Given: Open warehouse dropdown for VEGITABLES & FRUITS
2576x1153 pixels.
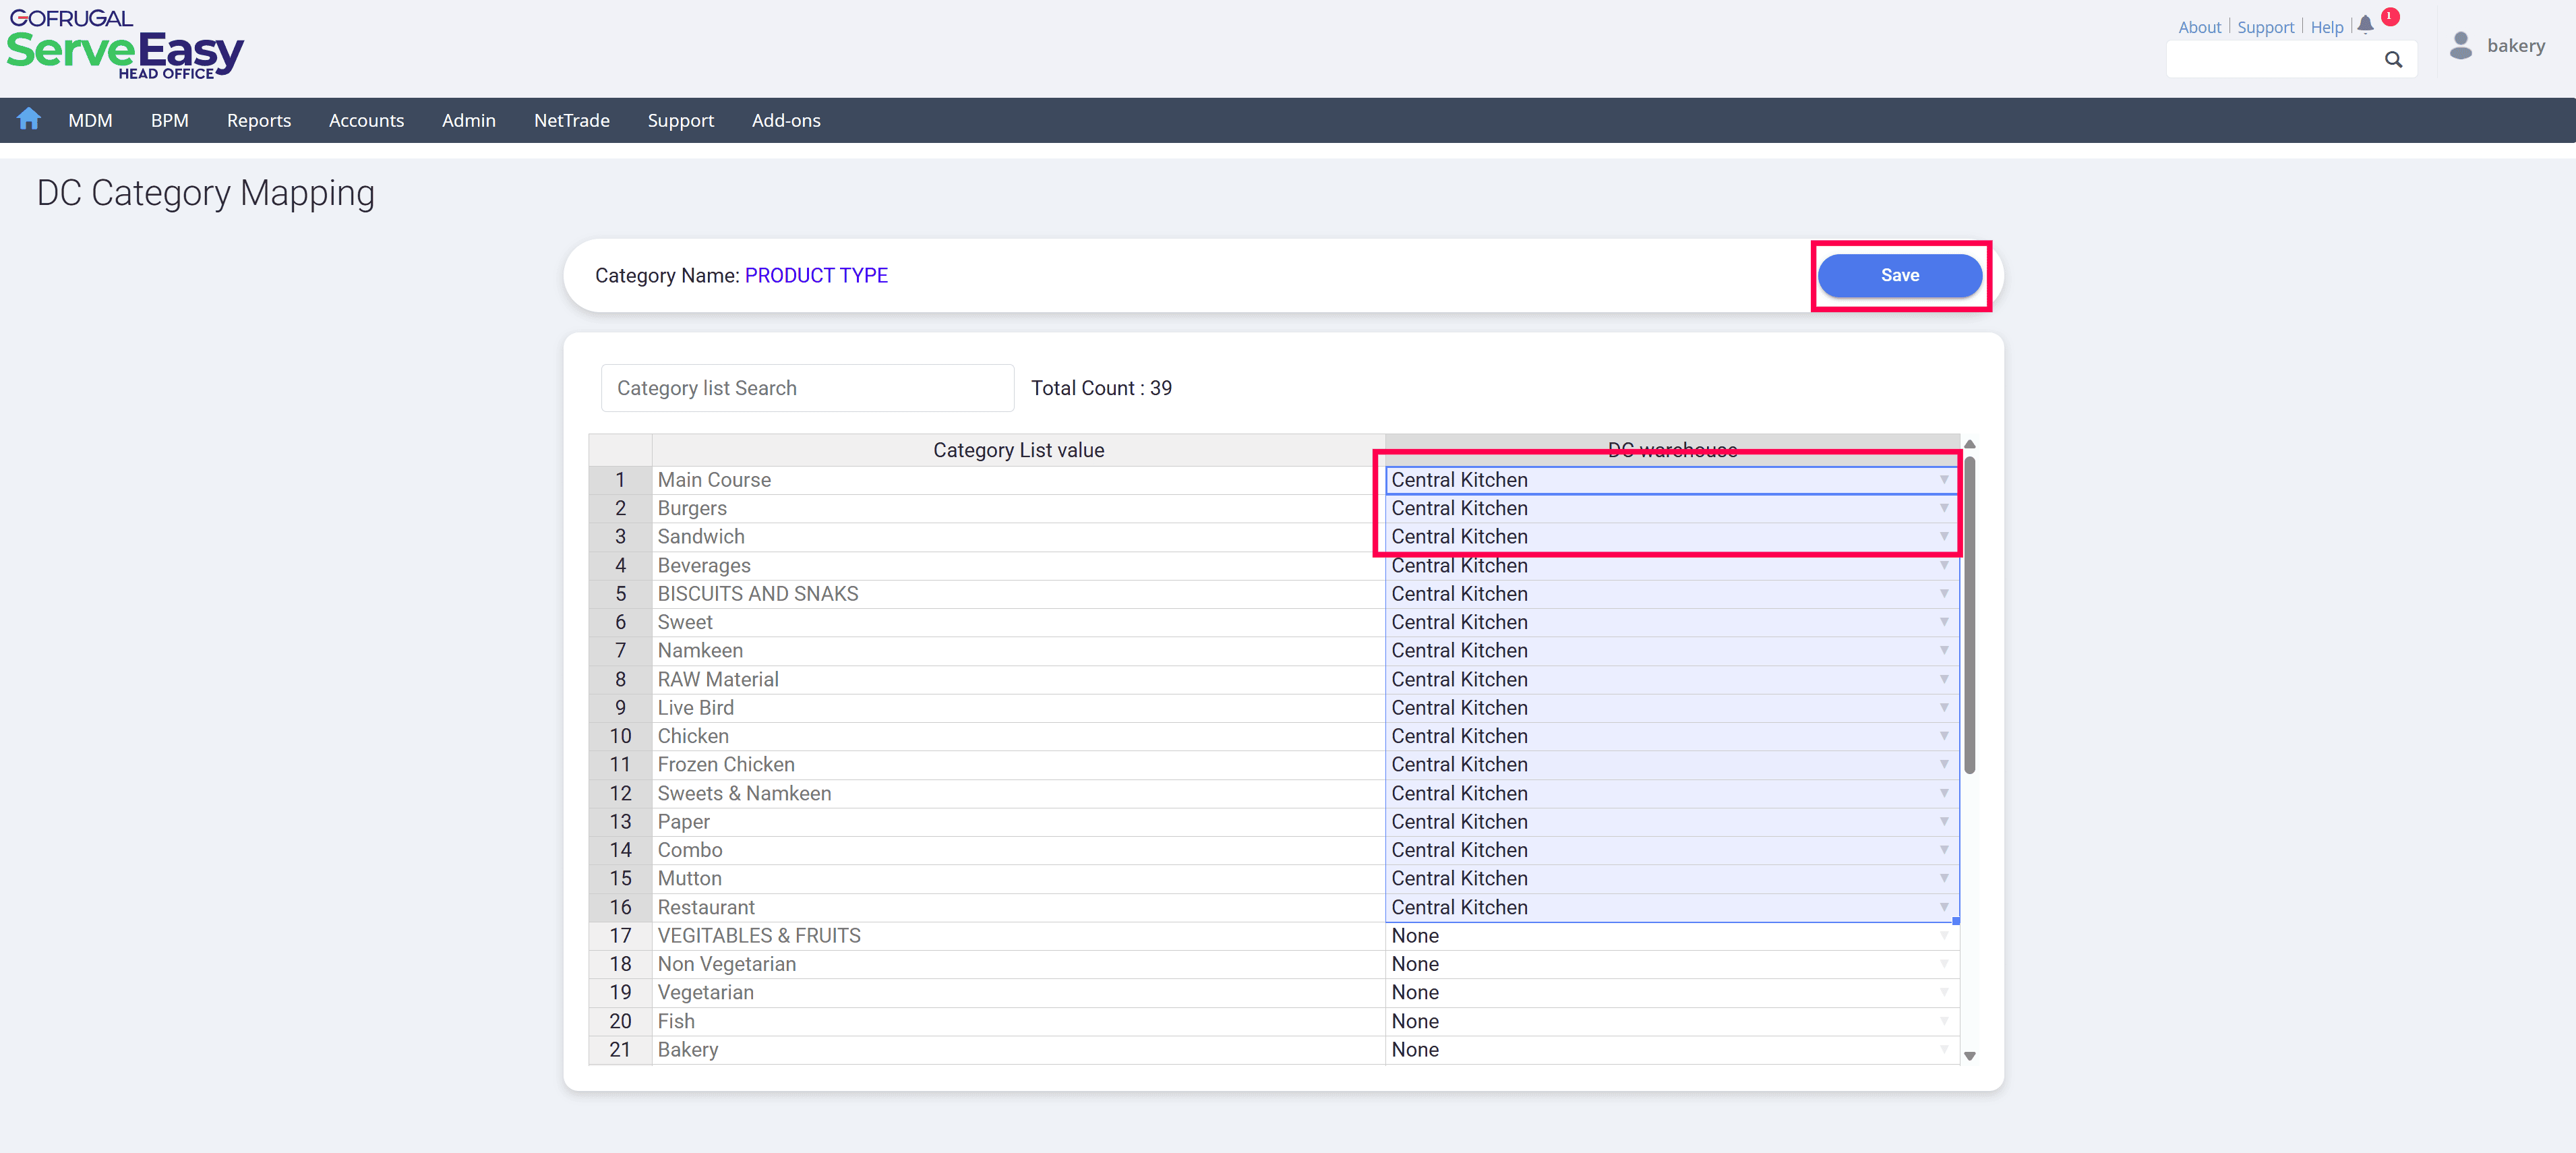Looking at the screenshot, I should click(1943, 936).
